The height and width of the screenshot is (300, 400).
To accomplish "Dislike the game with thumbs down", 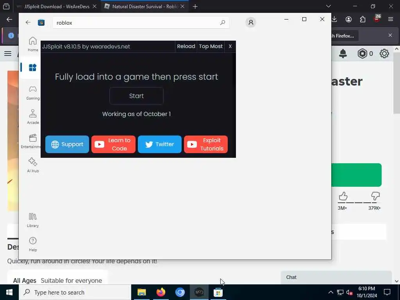I will 375,196.
